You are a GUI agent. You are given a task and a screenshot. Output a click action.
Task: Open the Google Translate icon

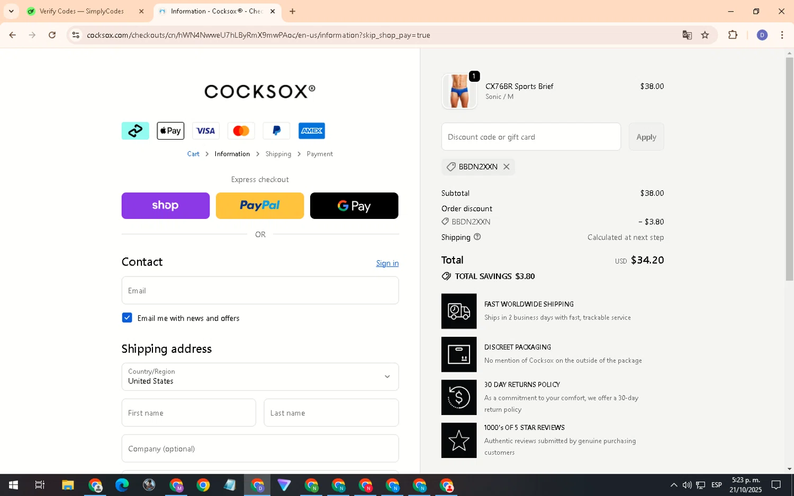687,35
